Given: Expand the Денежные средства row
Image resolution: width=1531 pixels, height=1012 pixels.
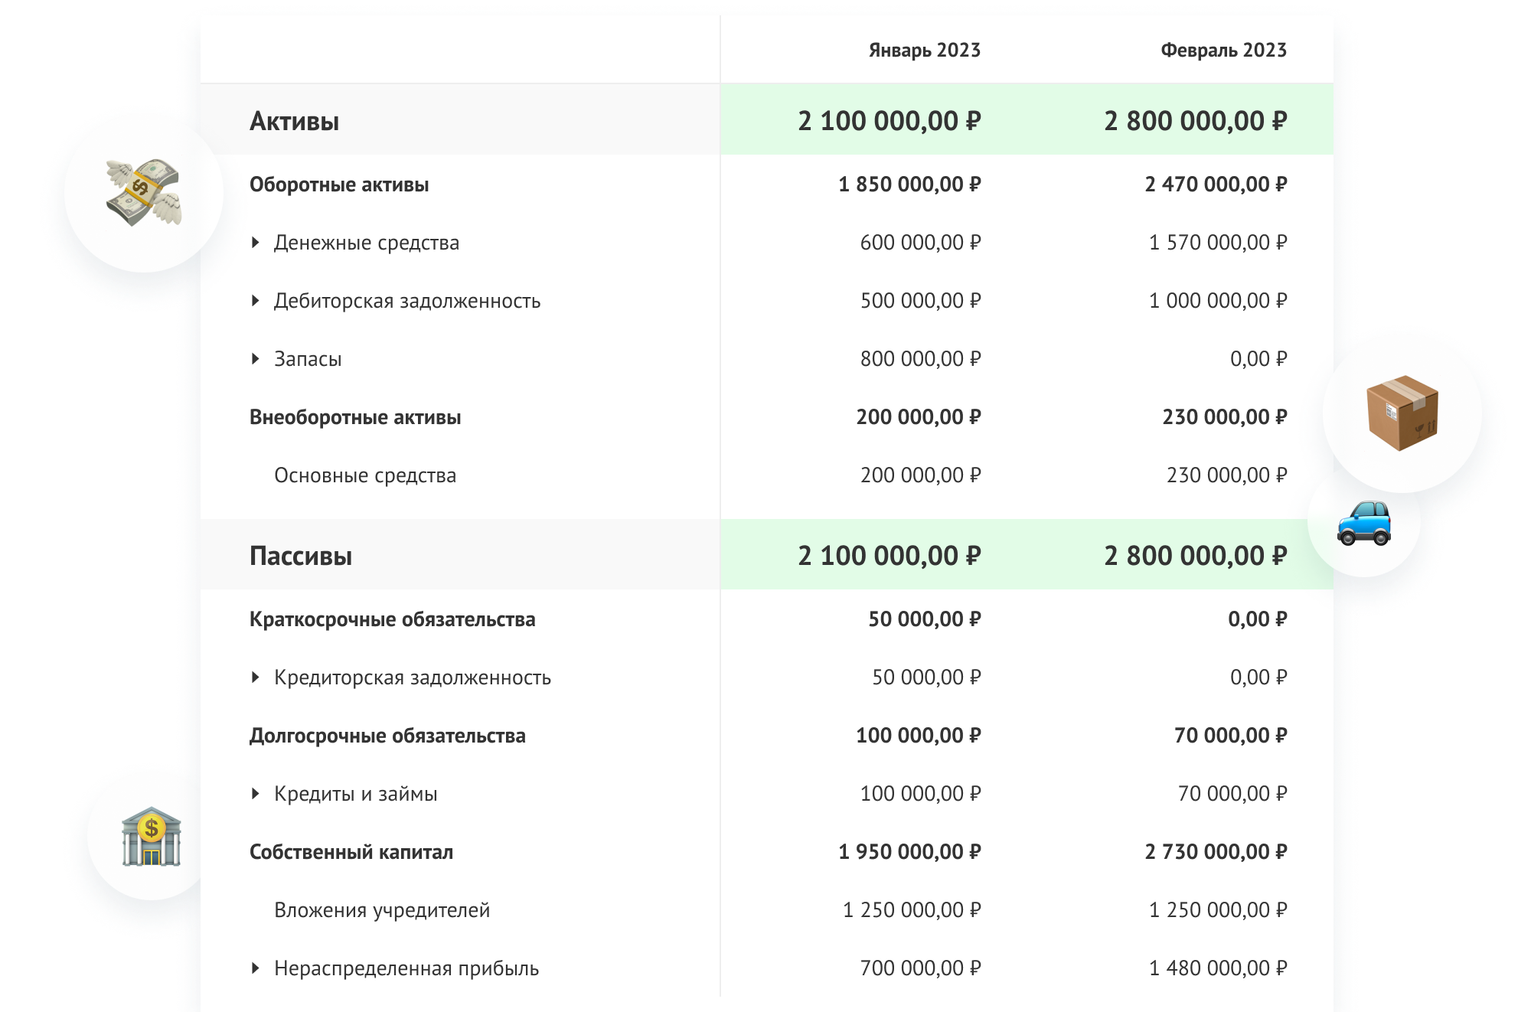Looking at the screenshot, I should coord(256,243).
